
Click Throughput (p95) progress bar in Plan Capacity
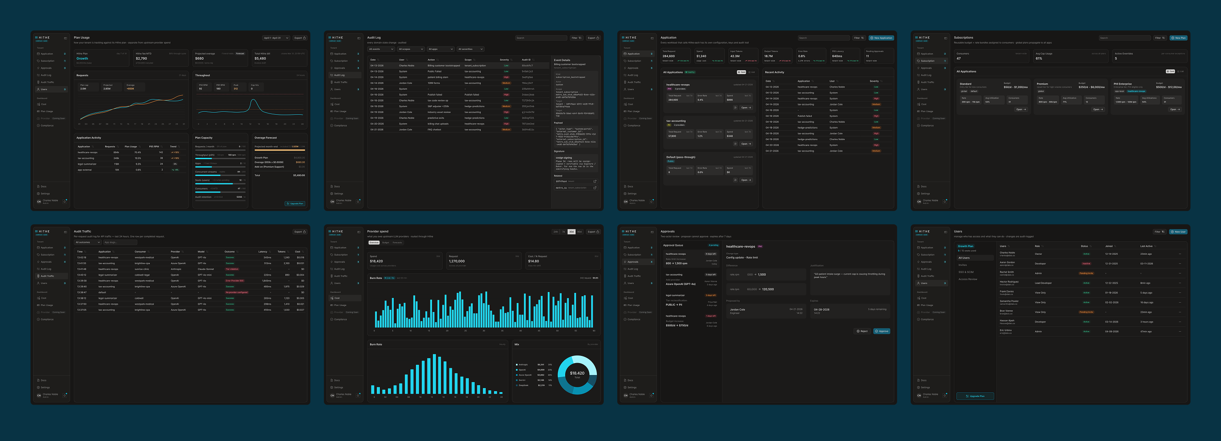pyautogui.click(x=220, y=159)
